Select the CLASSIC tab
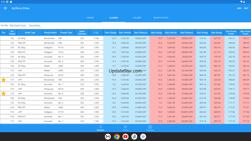Image resolution: width=251 pixels, height=141 pixels. tap(114, 18)
